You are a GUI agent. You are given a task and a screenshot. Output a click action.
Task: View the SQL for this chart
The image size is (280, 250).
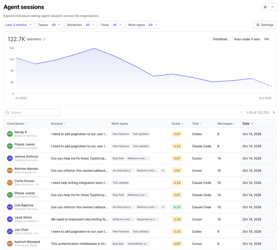[x=267, y=39]
